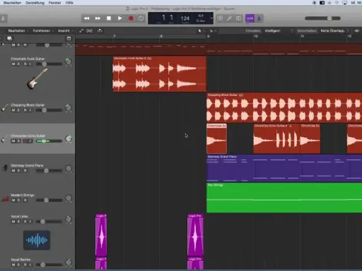Toggle the metronome click button
The height and width of the screenshot is (271, 362).
(x=259, y=18)
